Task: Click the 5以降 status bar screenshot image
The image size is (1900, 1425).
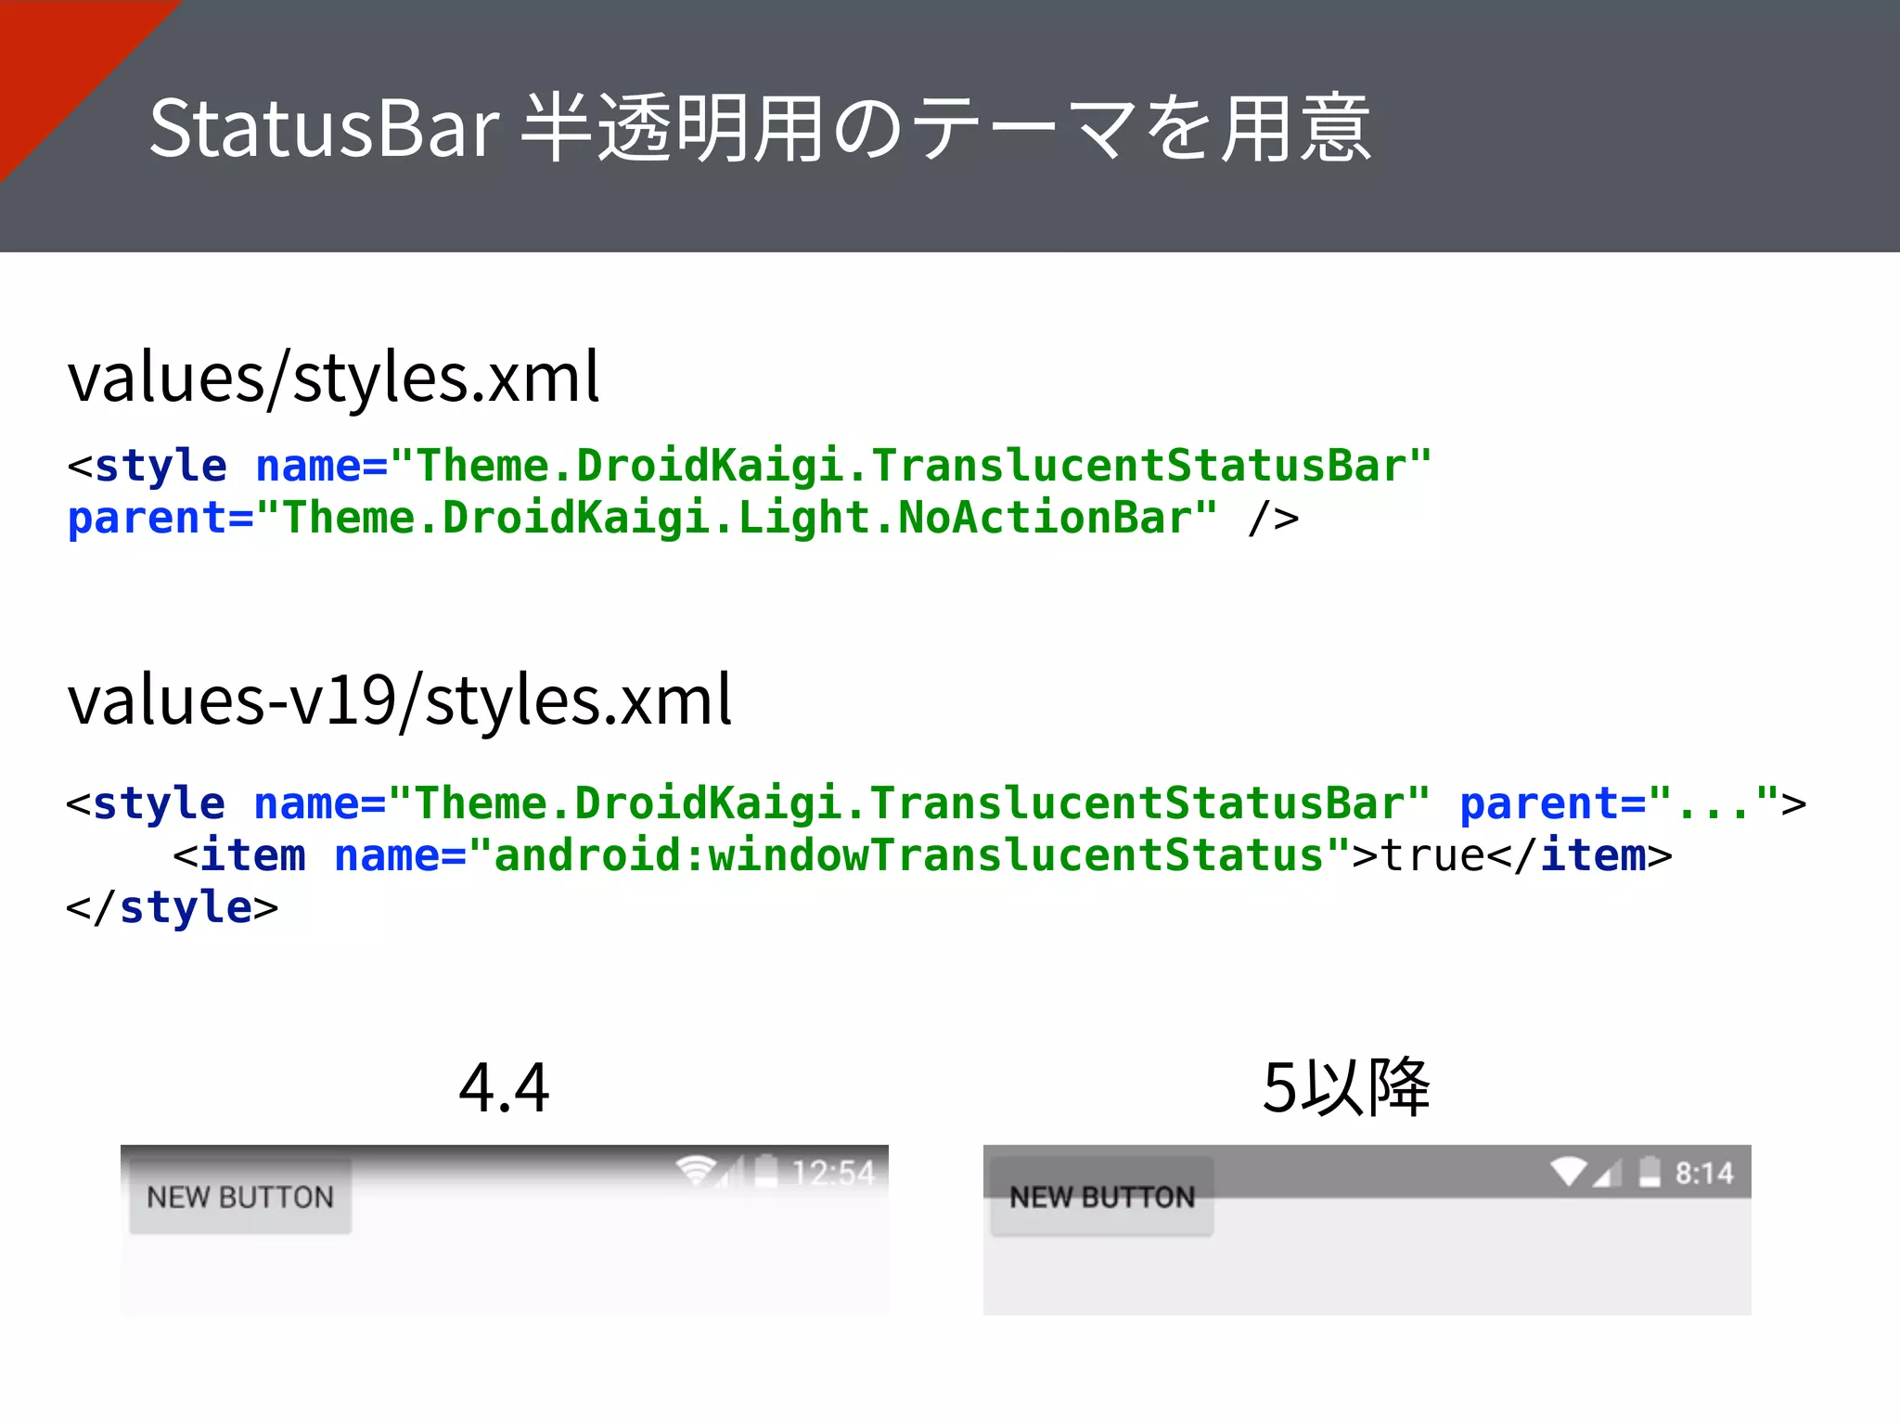Action: point(1367,1229)
